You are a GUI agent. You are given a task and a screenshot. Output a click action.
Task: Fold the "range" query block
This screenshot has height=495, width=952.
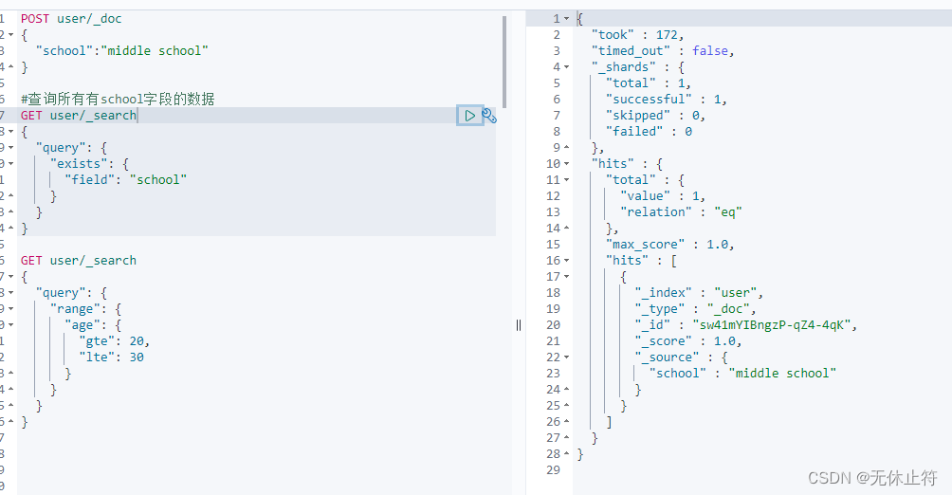coord(10,309)
